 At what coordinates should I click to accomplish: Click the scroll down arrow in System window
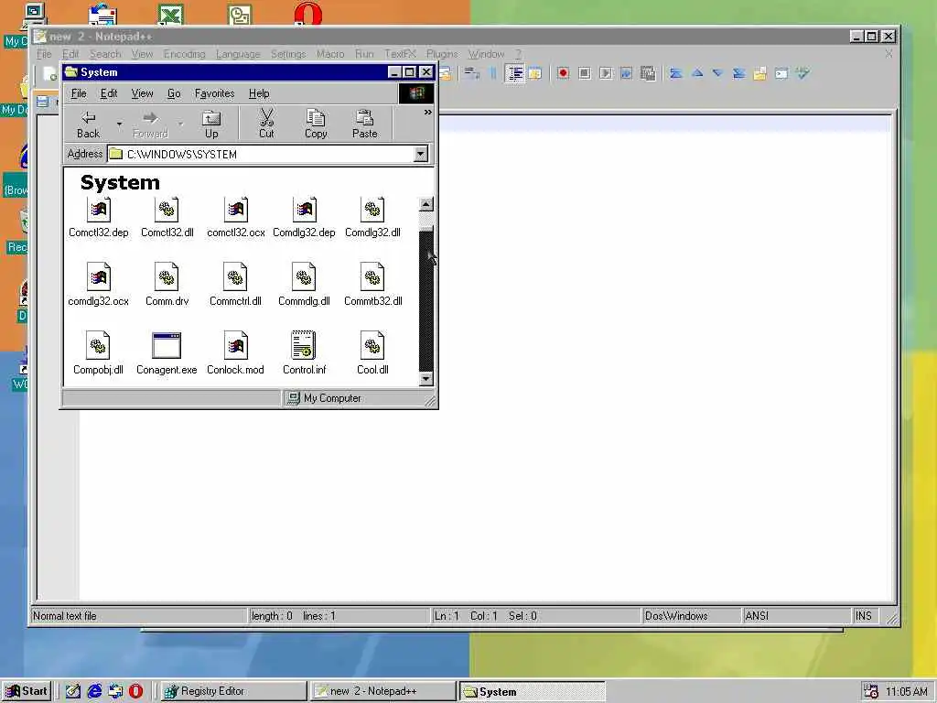pyautogui.click(x=426, y=378)
